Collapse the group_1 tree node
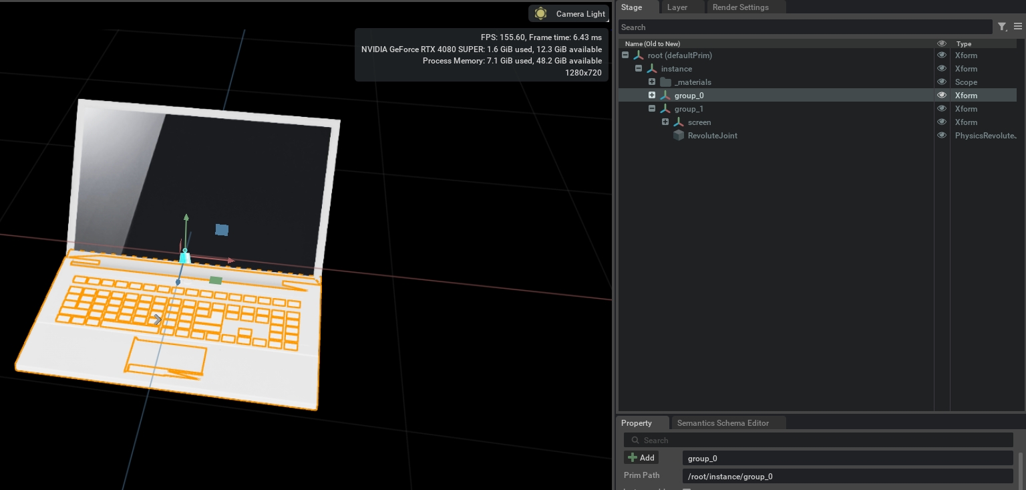 click(652, 109)
